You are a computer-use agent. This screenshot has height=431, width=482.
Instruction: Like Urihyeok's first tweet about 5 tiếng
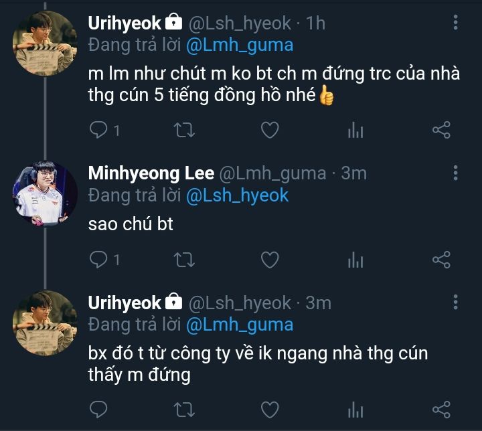coord(269,130)
